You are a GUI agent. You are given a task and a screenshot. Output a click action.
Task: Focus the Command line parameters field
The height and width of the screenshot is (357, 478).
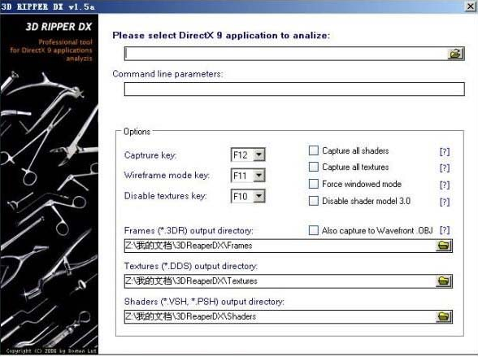pos(294,89)
